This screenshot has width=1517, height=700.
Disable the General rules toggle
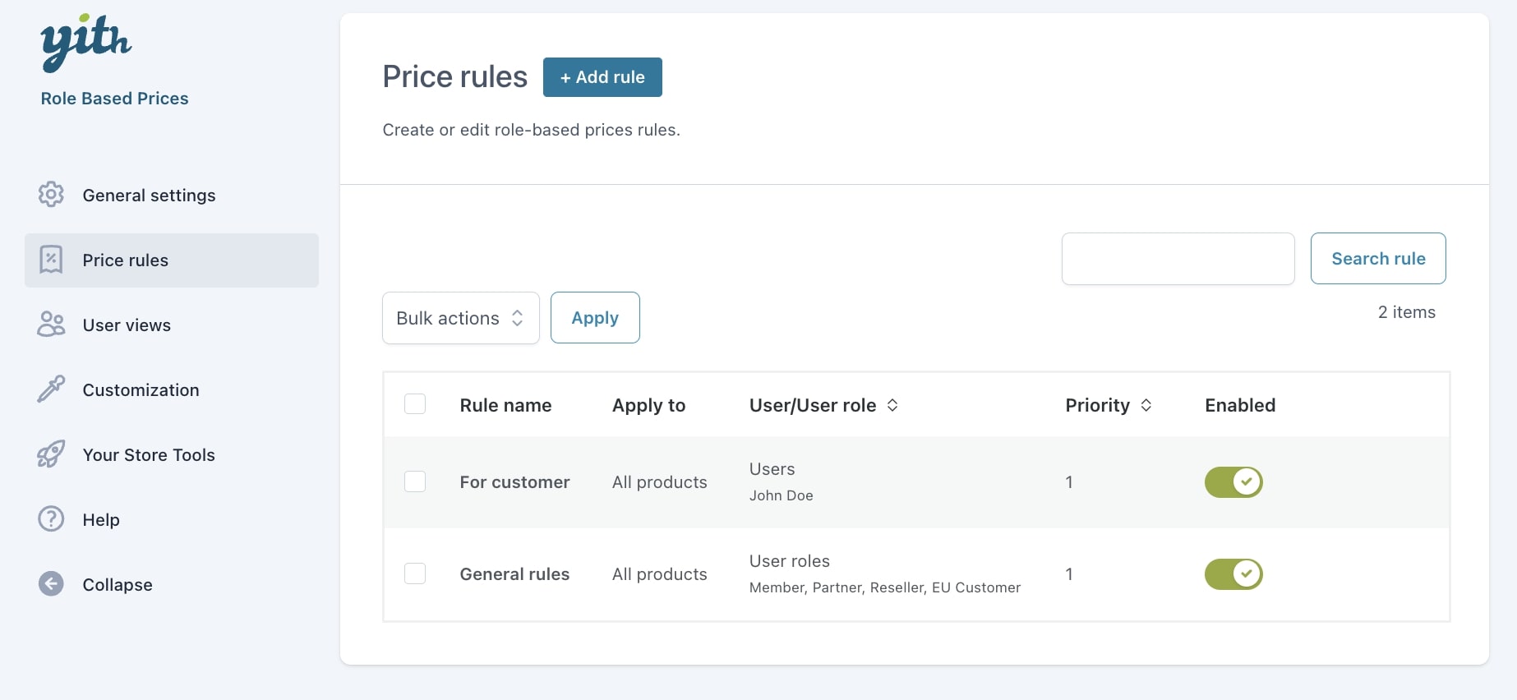click(1233, 574)
